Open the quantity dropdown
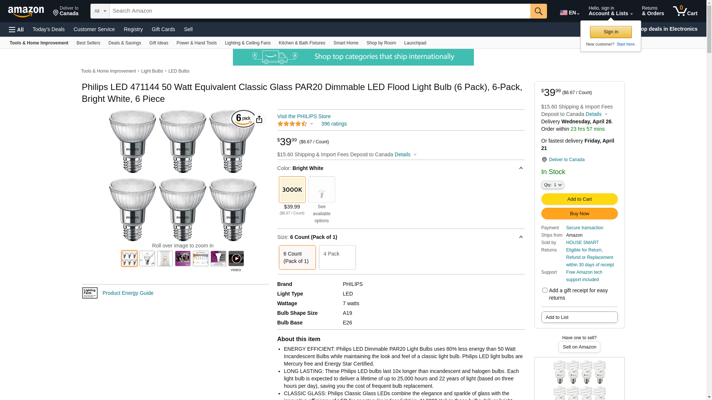This screenshot has width=712, height=400. [x=552, y=185]
